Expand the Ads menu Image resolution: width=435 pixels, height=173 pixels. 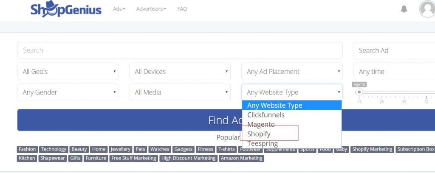[119, 9]
